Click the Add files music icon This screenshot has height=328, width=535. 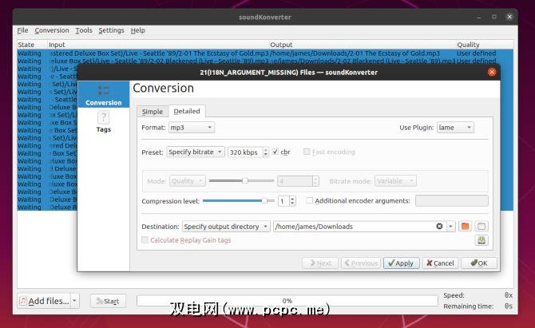tap(23, 301)
